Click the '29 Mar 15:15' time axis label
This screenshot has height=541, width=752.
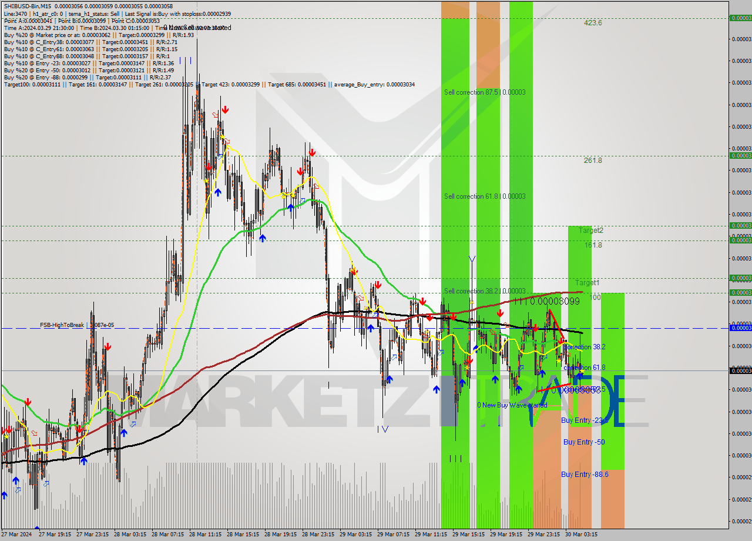469,535
